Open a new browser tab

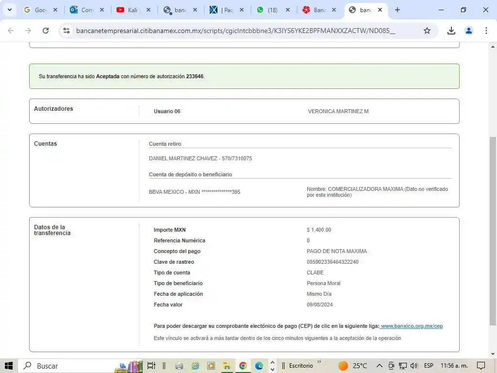398,10
